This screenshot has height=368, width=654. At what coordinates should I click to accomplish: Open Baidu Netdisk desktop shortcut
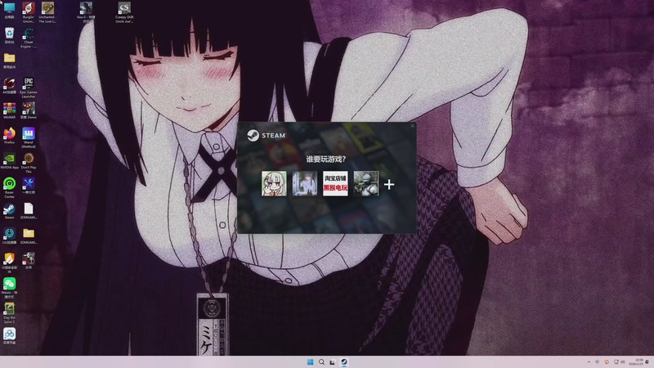(x=9, y=336)
